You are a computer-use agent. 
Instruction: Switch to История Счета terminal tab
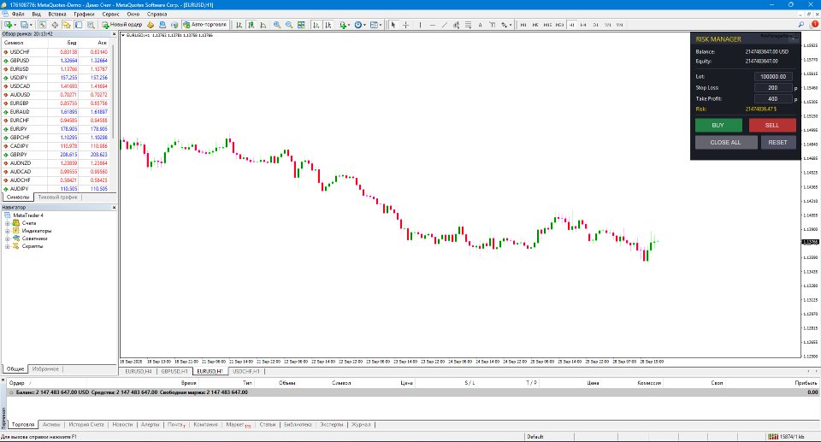pyautogui.click(x=86, y=425)
